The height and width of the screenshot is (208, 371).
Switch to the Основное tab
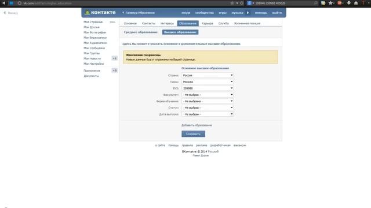(x=130, y=23)
